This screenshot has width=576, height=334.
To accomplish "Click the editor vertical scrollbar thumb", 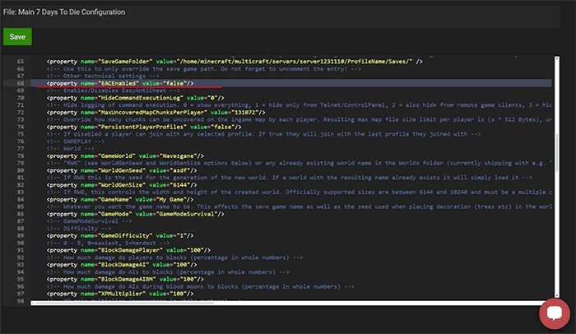I will coord(557,152).
